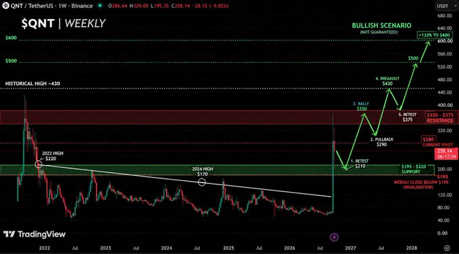Click the $195 - $220 SUPPORT label
459x254 pixels.
413,169
